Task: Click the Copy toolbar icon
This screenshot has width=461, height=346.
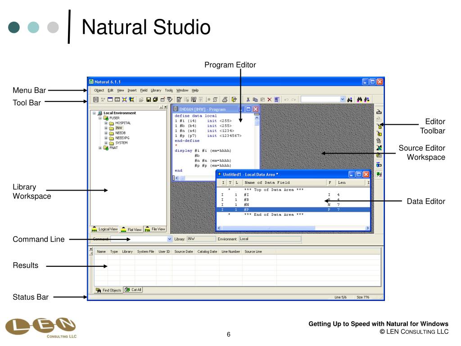Action: pyautogui.click(x=255, y=100)
